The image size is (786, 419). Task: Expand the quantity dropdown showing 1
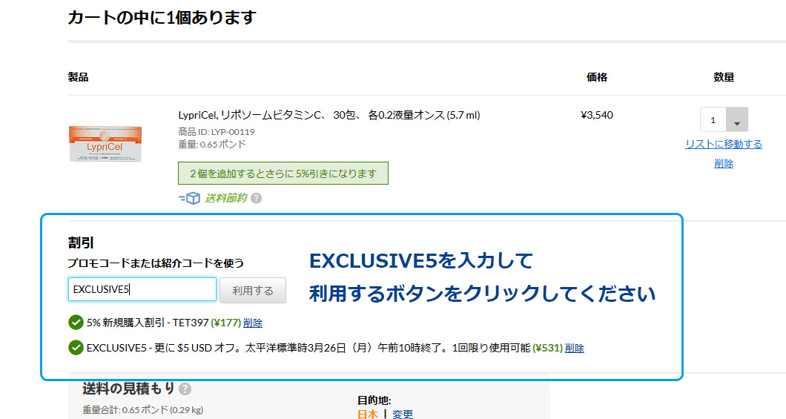[x=736, y=121]
